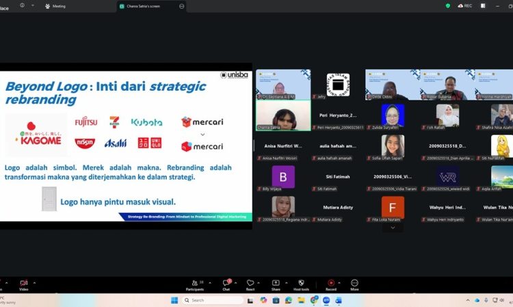Screen dimensions: 513x307
Task: Expand the Video options arrow
Action: point(34,282)
